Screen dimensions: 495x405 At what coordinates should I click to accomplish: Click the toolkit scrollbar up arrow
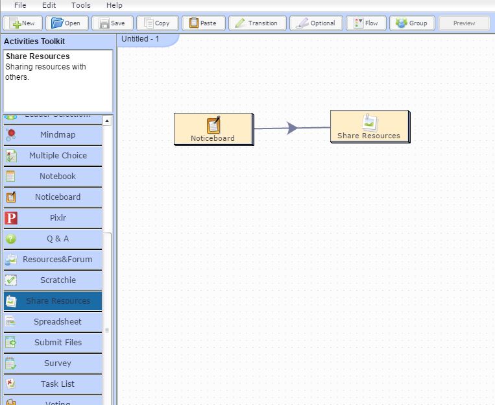click(x=107, y=121)
